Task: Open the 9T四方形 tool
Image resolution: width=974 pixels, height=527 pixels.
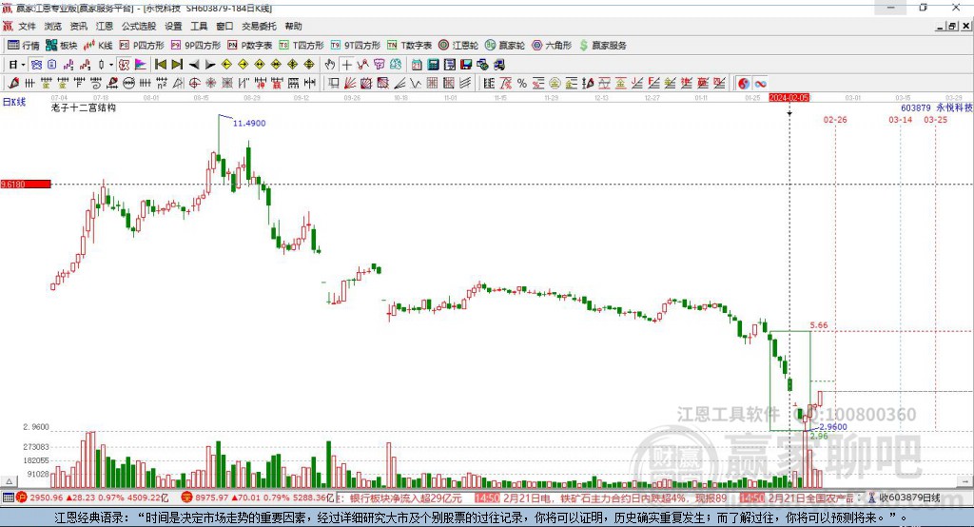Action: click(x=356, y=46)
